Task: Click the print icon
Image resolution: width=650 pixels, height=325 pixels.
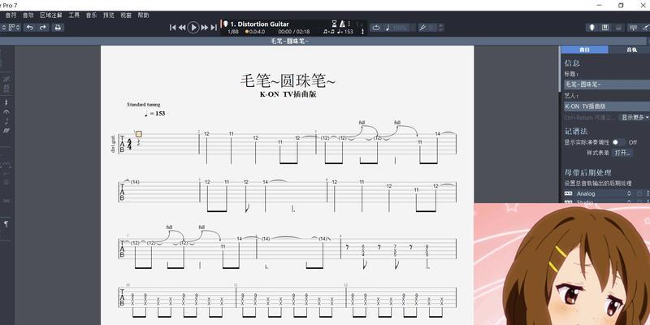Action: click(x=58, y=28)
